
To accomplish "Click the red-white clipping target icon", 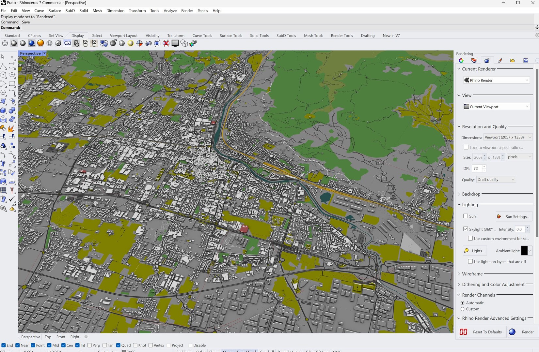I will pos(139,43).
